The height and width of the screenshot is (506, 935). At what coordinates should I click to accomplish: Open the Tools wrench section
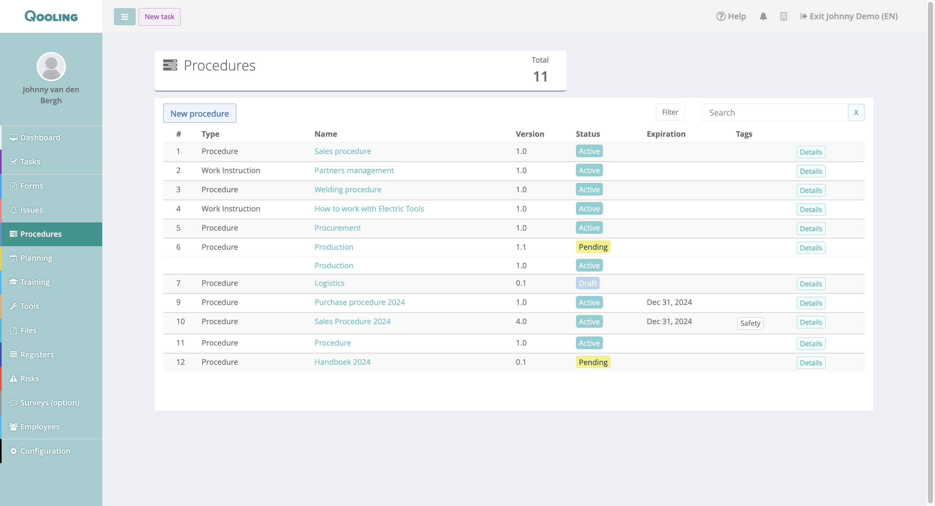pyautogui.click(x=30, y=306)
